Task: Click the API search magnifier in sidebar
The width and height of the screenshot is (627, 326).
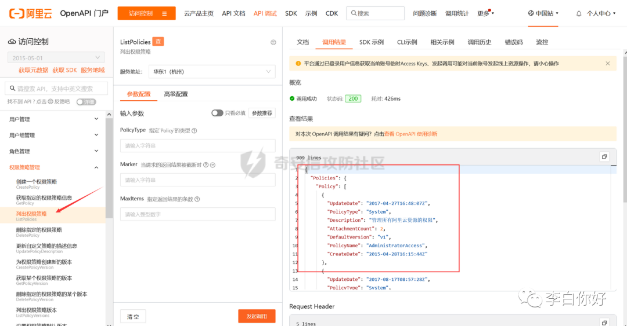Action: click(12, 89)
